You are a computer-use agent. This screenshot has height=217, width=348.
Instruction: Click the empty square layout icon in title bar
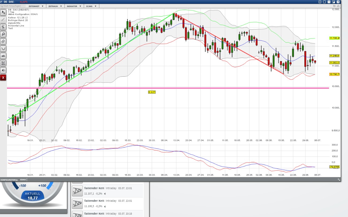point(324,2)
